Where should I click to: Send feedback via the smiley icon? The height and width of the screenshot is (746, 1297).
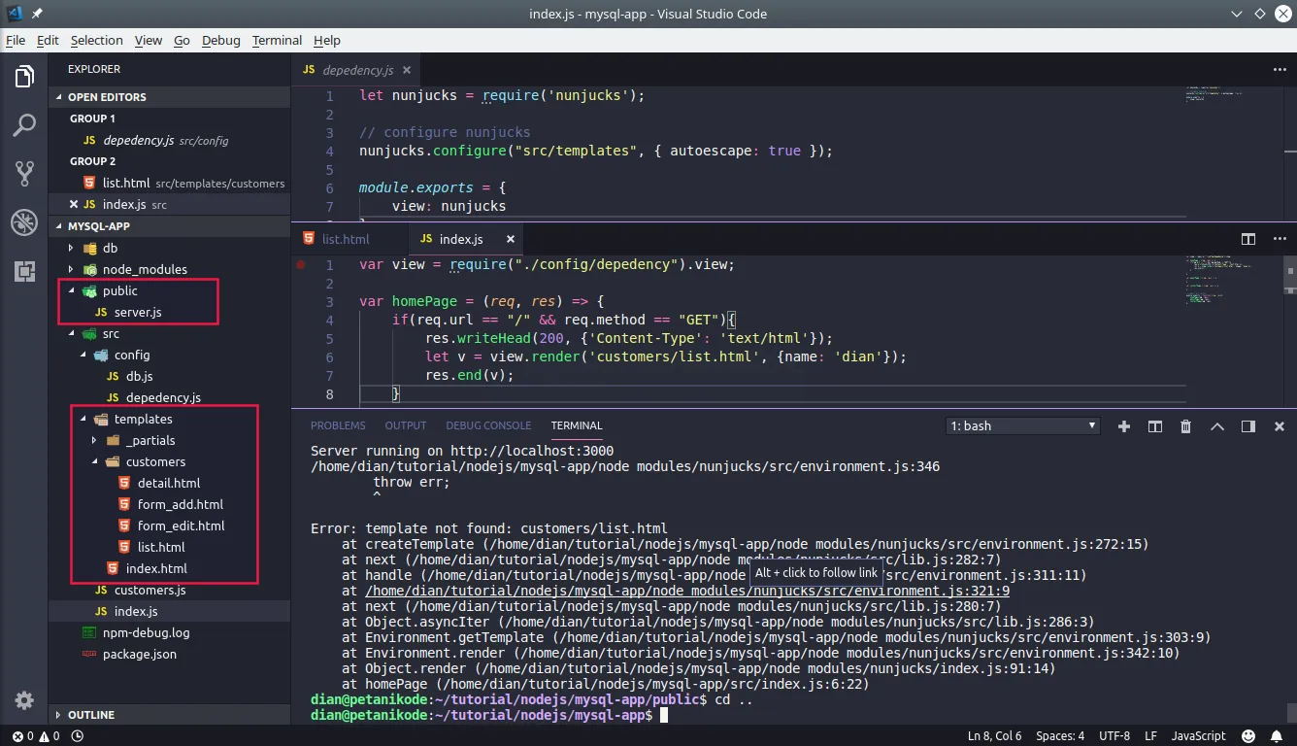1248,736
